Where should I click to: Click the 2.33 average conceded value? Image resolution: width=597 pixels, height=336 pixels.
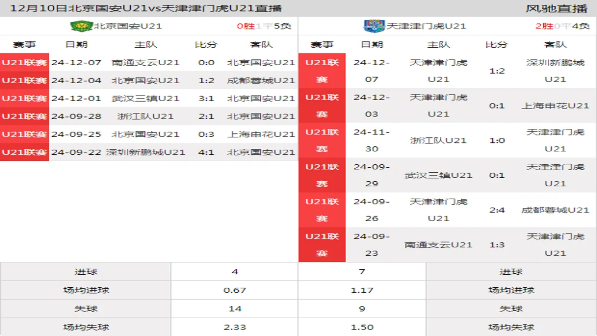tap(235, 327)
